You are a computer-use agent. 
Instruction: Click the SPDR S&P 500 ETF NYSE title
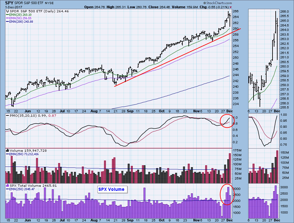coord(34,3)
